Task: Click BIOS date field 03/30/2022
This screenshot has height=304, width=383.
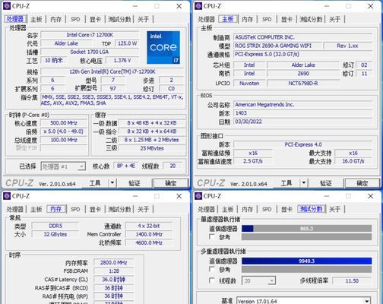Action: click(302, 122)
